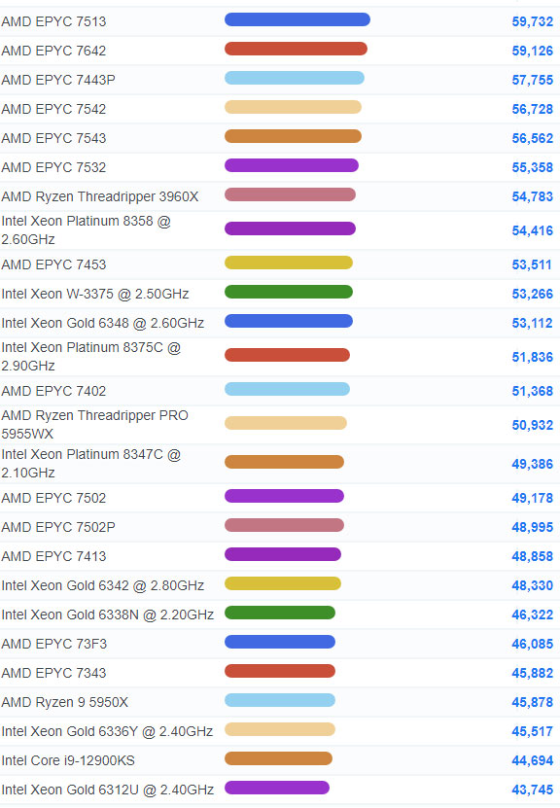560x808 pixels.
Task: Click score 53,112
Action: 532,323
